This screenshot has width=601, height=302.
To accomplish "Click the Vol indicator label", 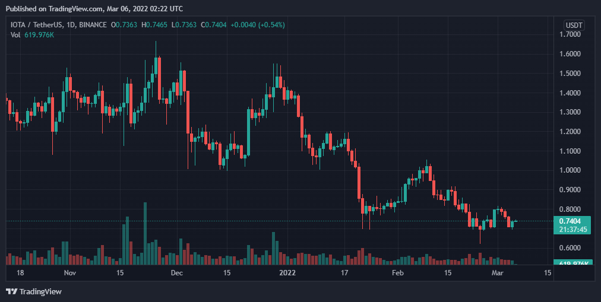I will (x=15, y=34).
